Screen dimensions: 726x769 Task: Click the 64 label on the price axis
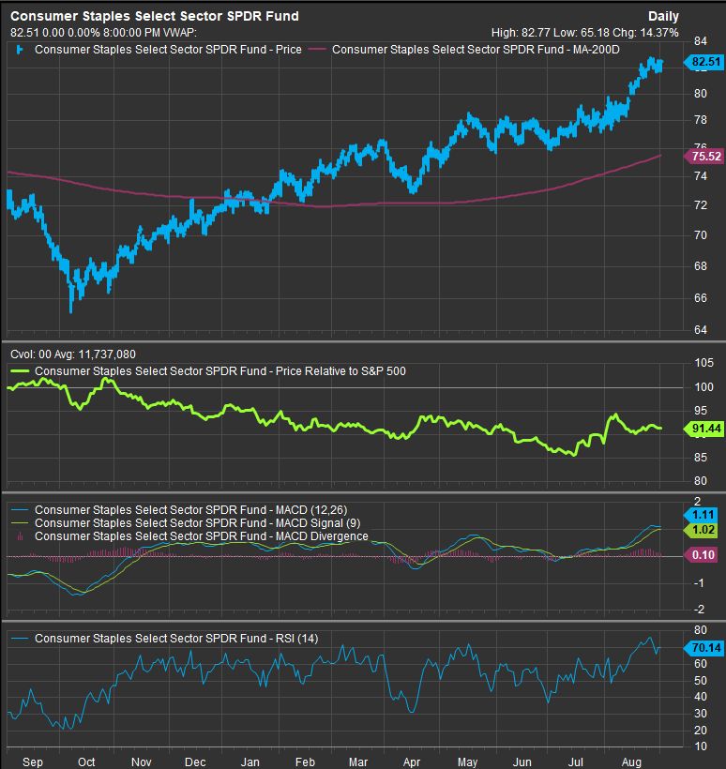pos(701,330)
